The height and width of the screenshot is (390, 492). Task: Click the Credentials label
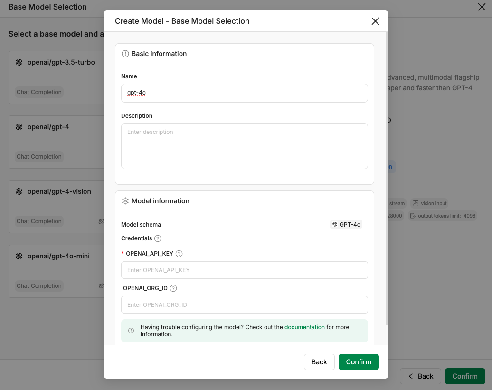pyautogui.click(x=136, y=238)
